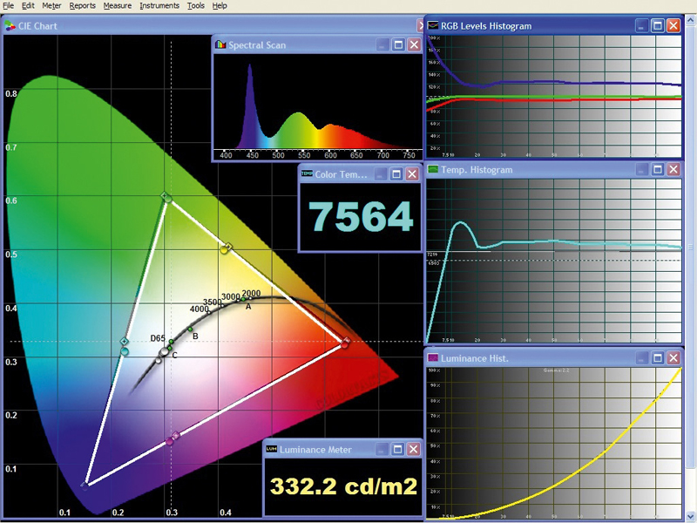Image resolution: width=697 pixels, height=523 pixels.
Task: Maximize the RGB Levels Histogram window
Action: point(658,25)
